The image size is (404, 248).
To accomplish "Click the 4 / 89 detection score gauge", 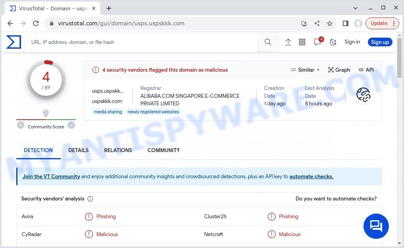I will 46,80.
